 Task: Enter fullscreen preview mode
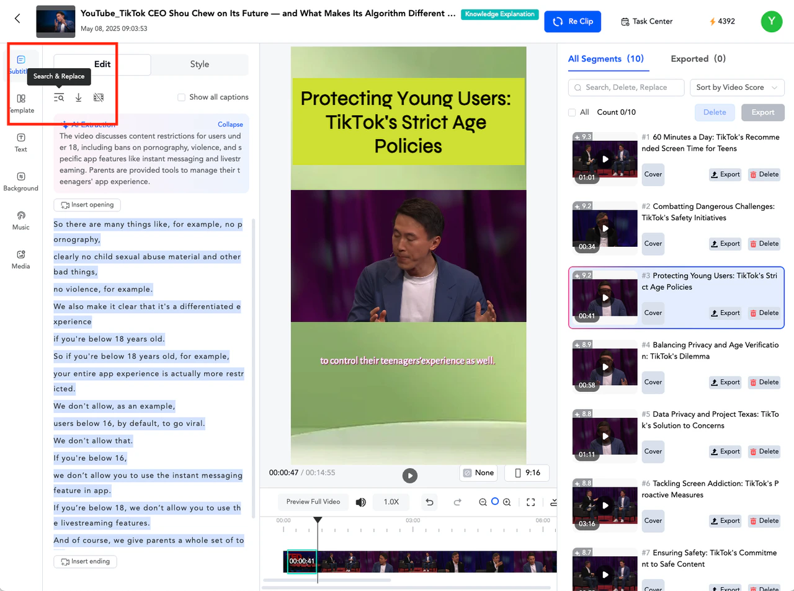531,502
